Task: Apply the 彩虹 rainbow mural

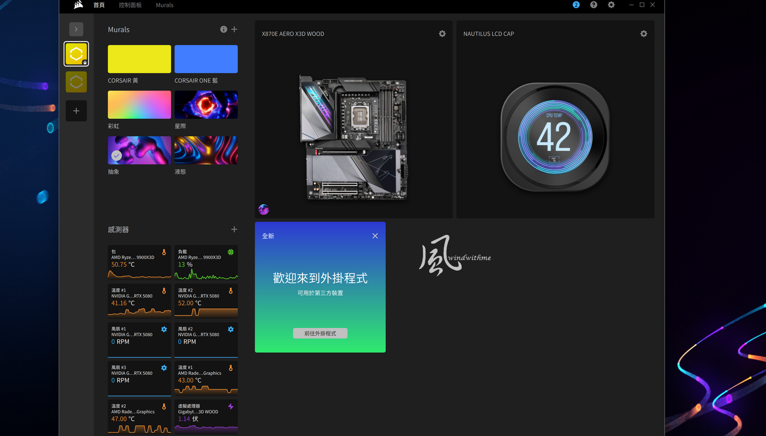Action: (139, 105)
